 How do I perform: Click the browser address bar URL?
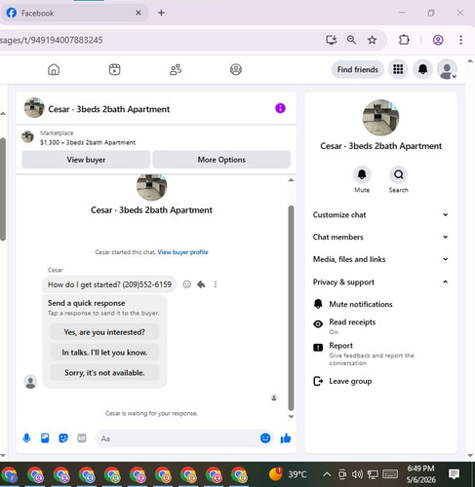point(52,40)
